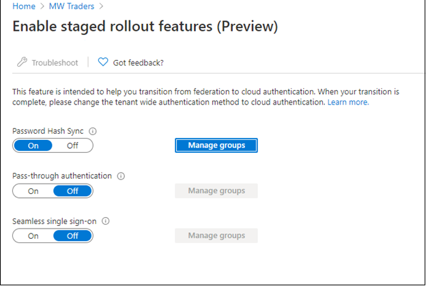
Task: Turn Seamless single sign-on on
Action: (33, 236)
